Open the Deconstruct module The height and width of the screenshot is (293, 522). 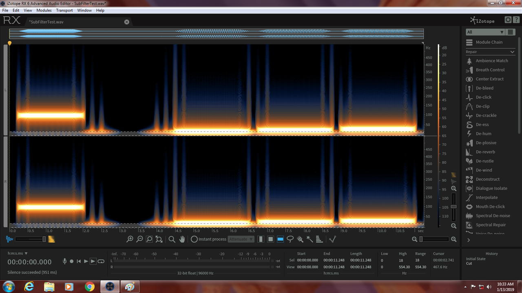(x=488, y=179)
